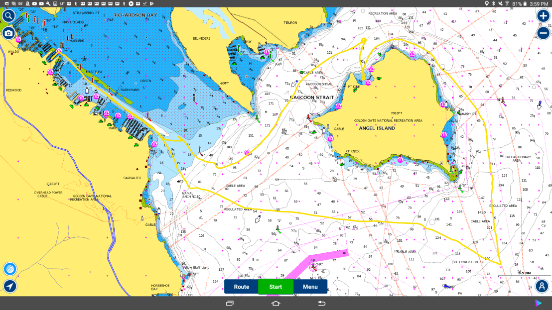This screenshot has height=310, width=552.
Task: Center map on my location arrow
Action: (x=9, y=286)
